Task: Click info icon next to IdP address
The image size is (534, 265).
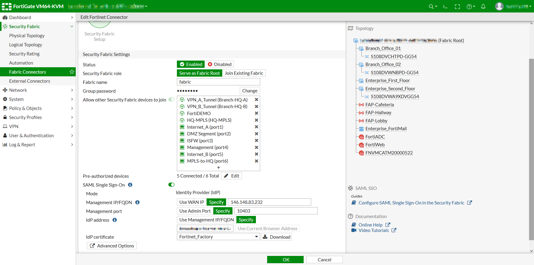Action: [115, 220]
